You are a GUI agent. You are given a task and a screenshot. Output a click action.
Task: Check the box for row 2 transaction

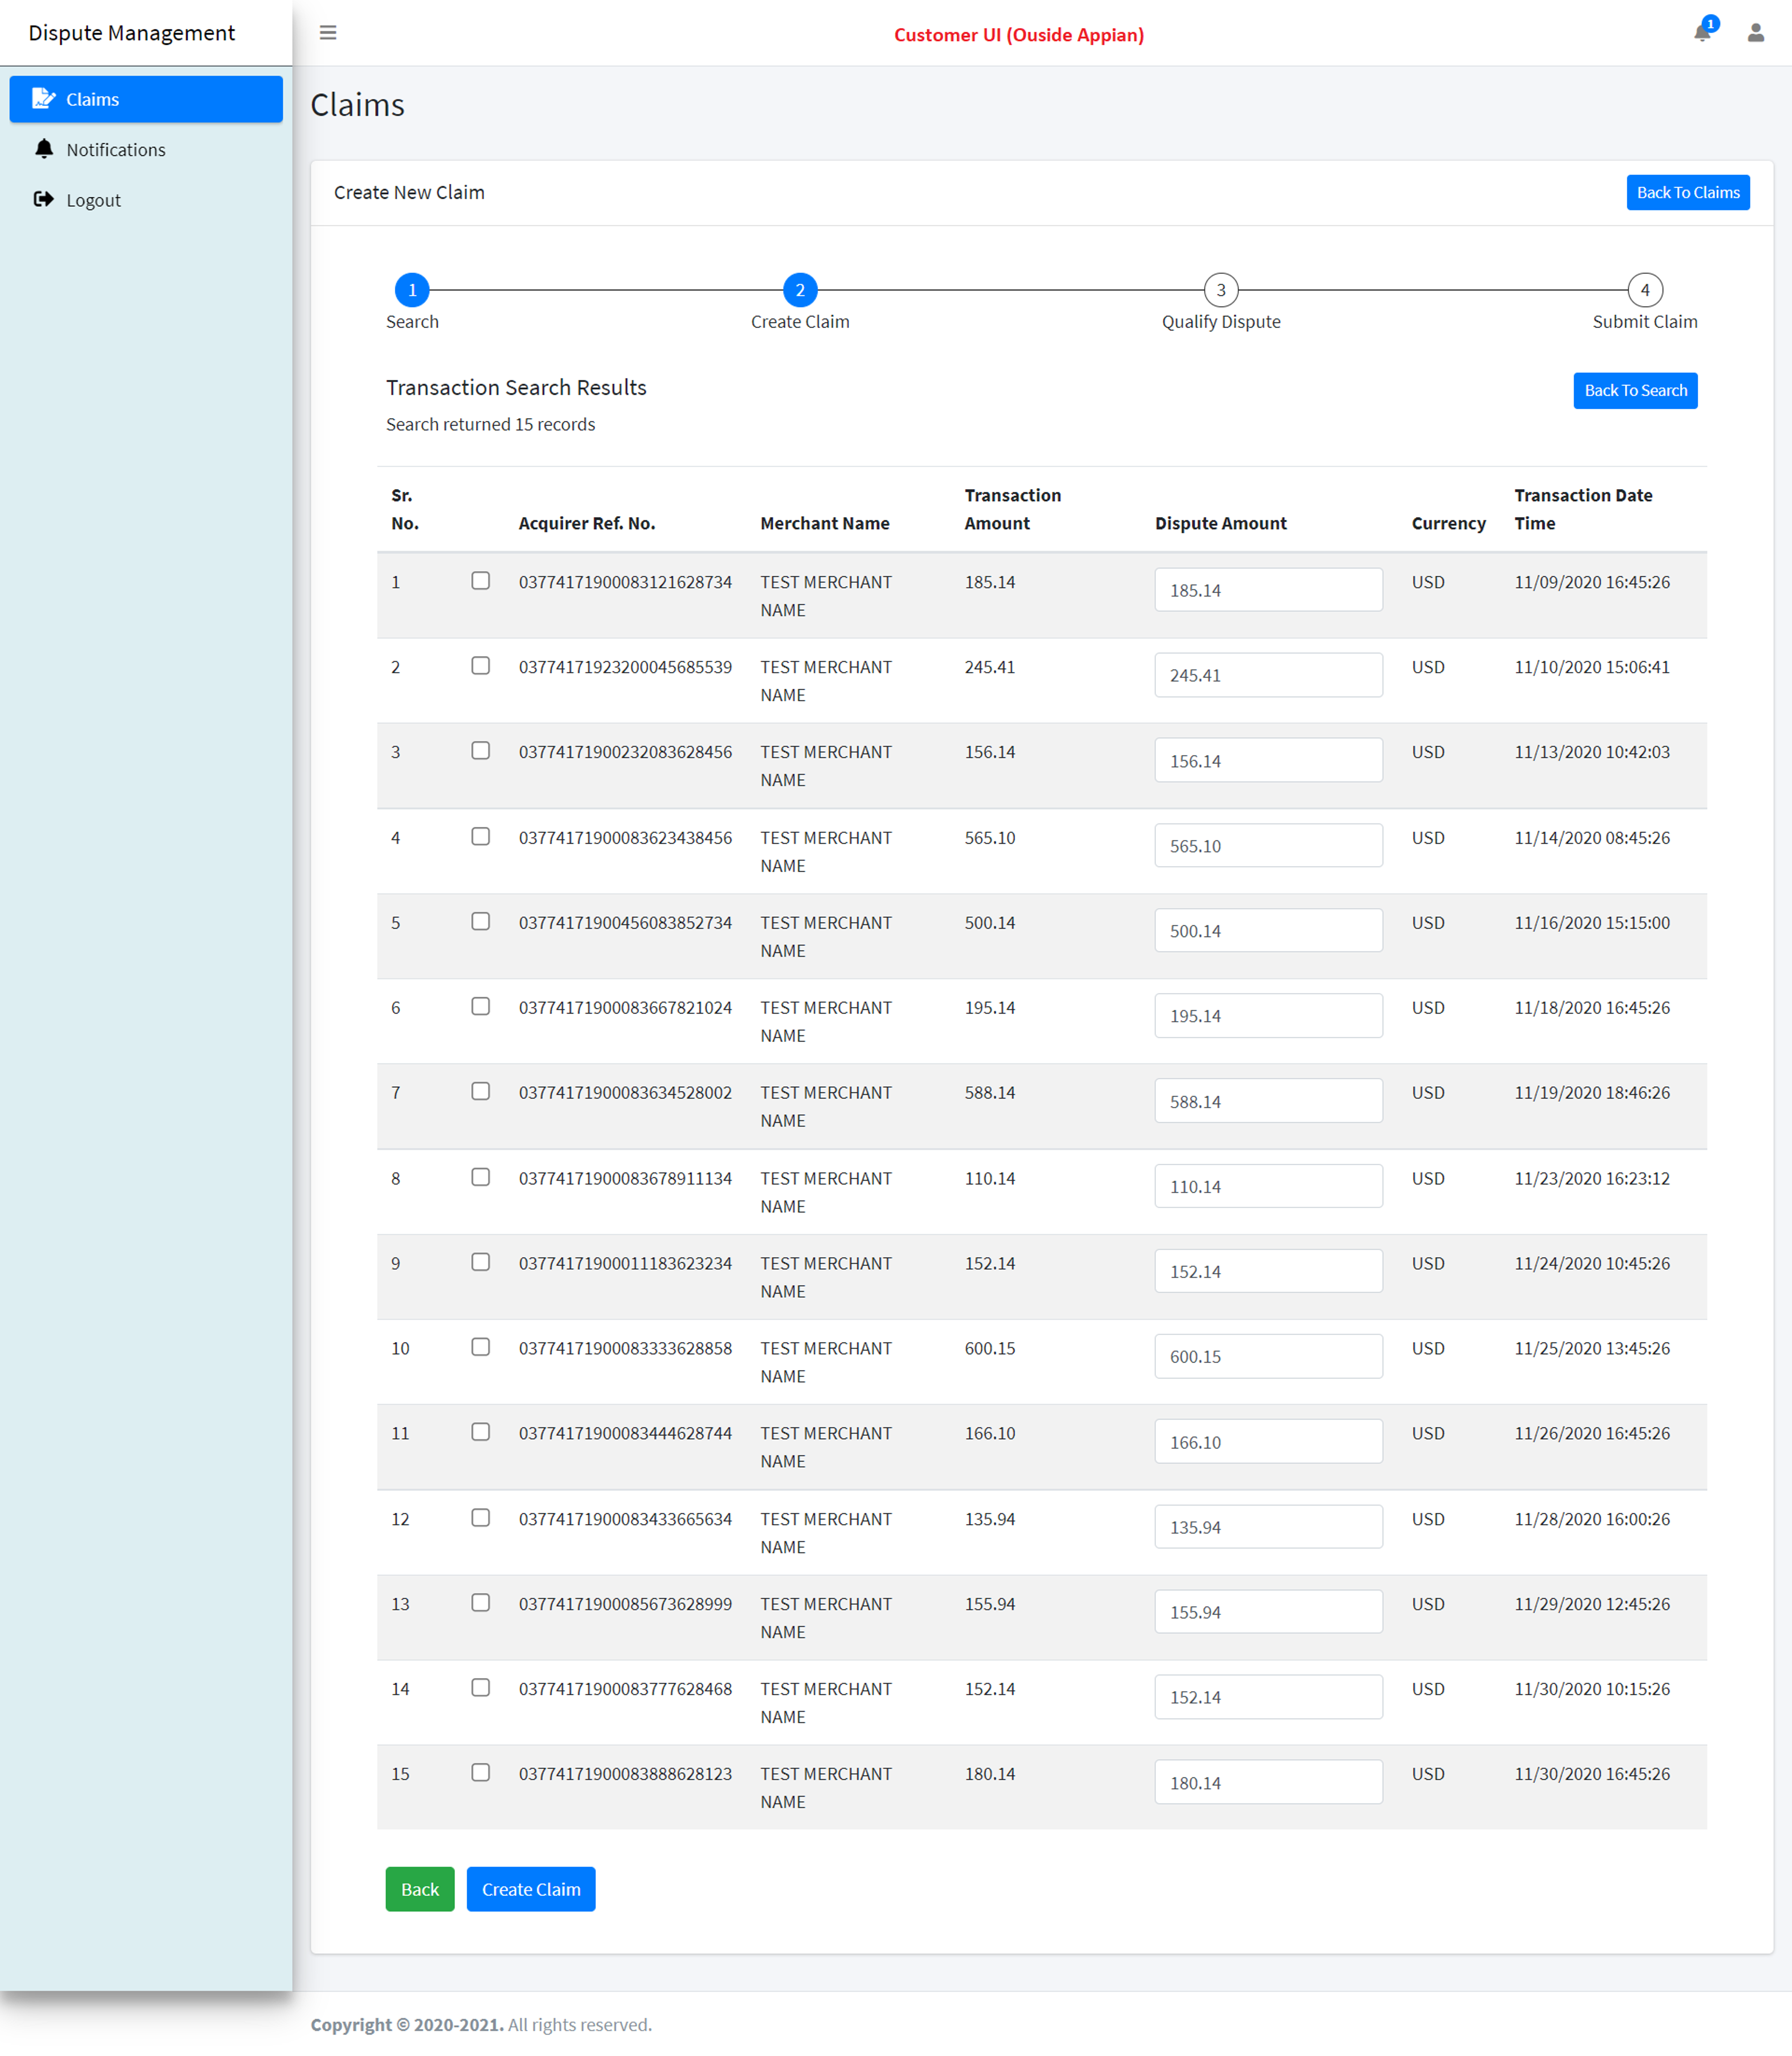[481, 665]
